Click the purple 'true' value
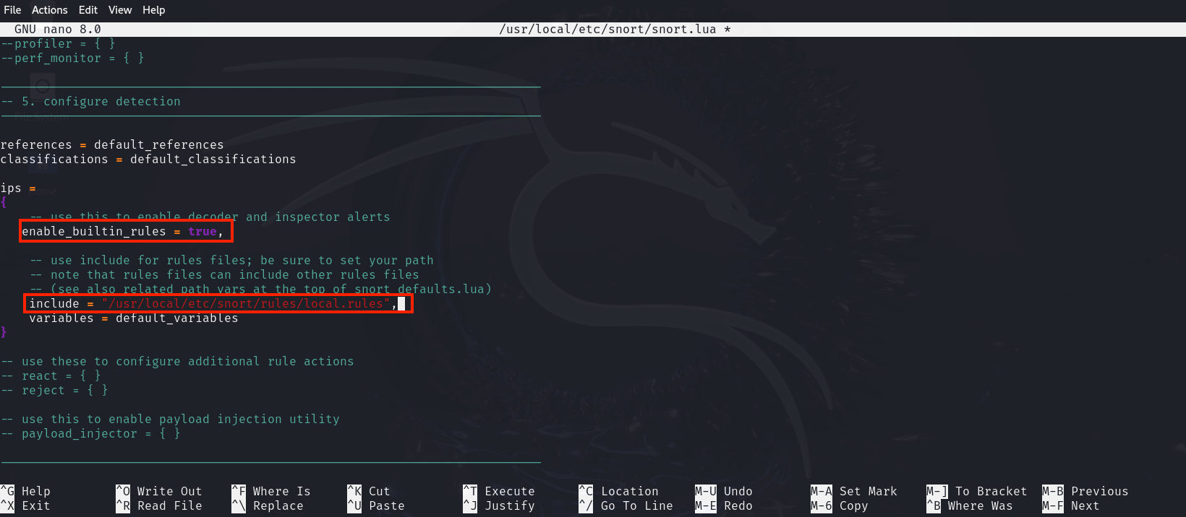This screenshot has width=1186, height=517. click(202, 231)
